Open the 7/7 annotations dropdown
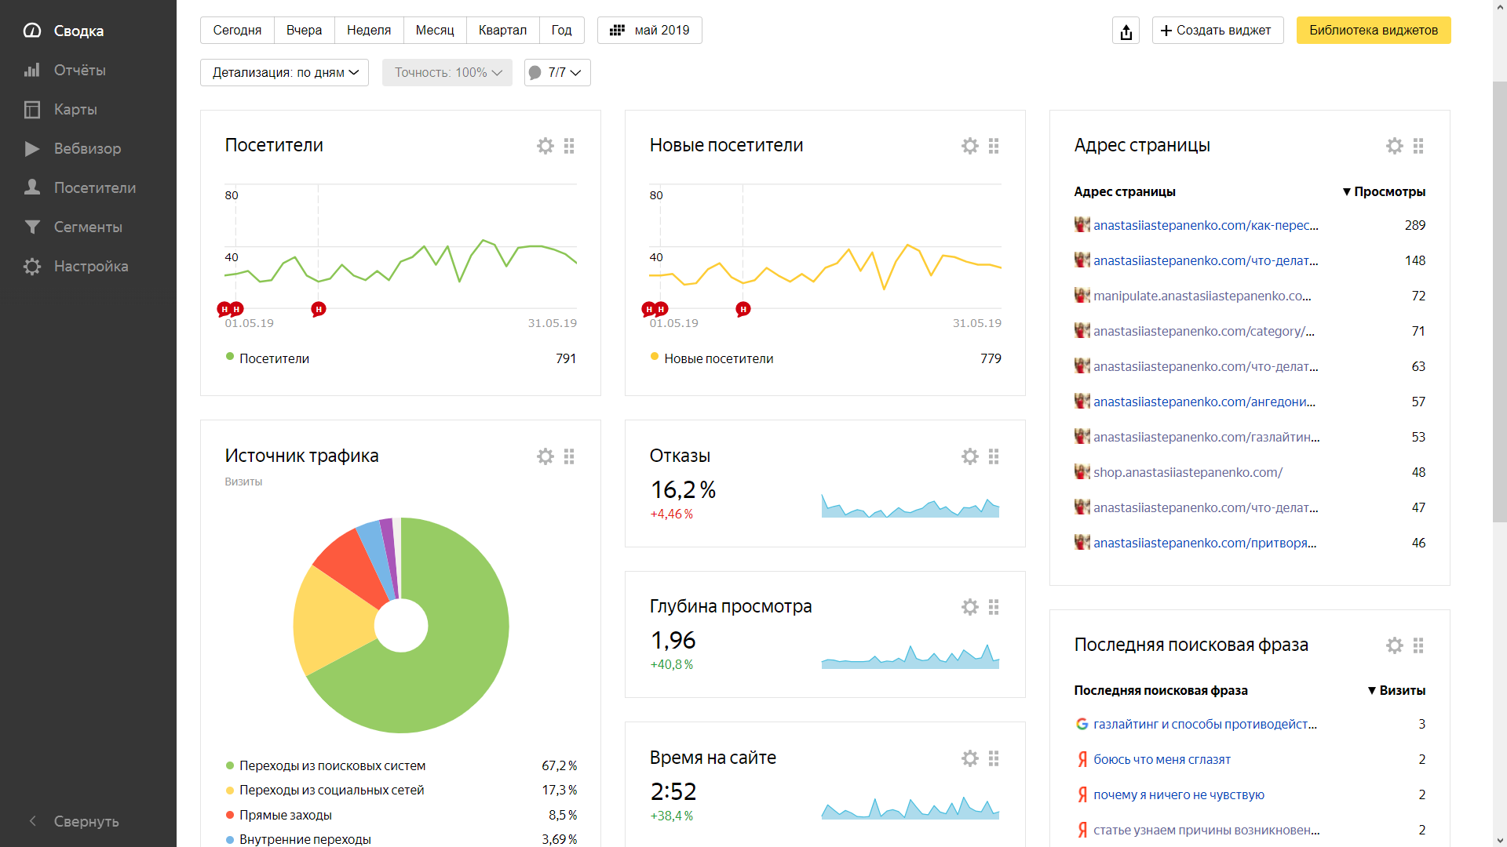The height and width of the screenshot is (847, 1507). point(556,72)
